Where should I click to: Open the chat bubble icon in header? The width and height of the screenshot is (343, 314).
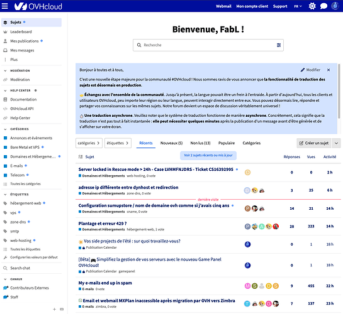click(323, 6)
